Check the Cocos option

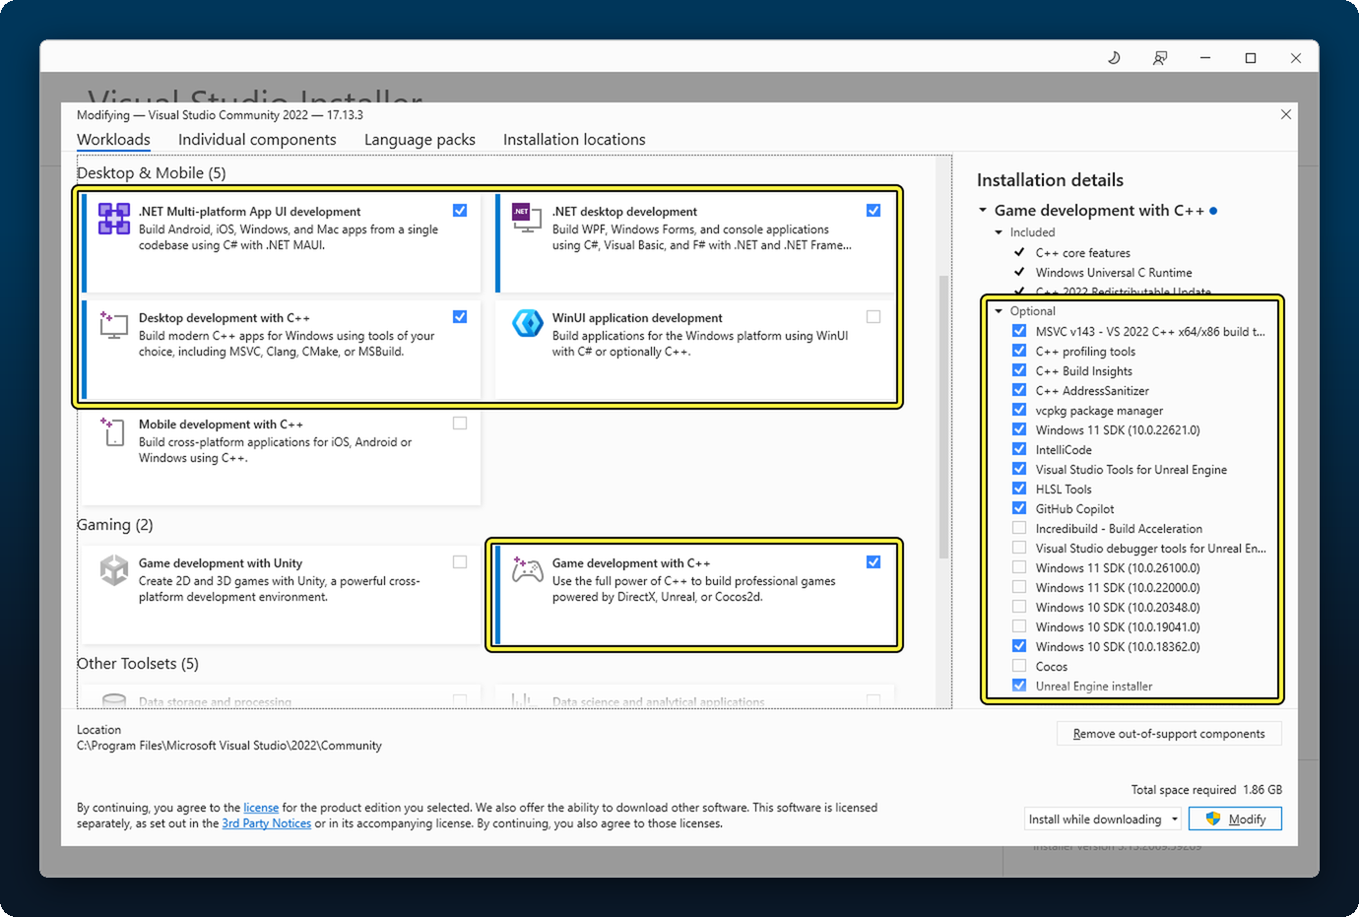1019,666
